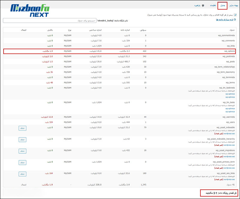
Task: Select the wp_comments table name
Action: click(x=228, y=41)
